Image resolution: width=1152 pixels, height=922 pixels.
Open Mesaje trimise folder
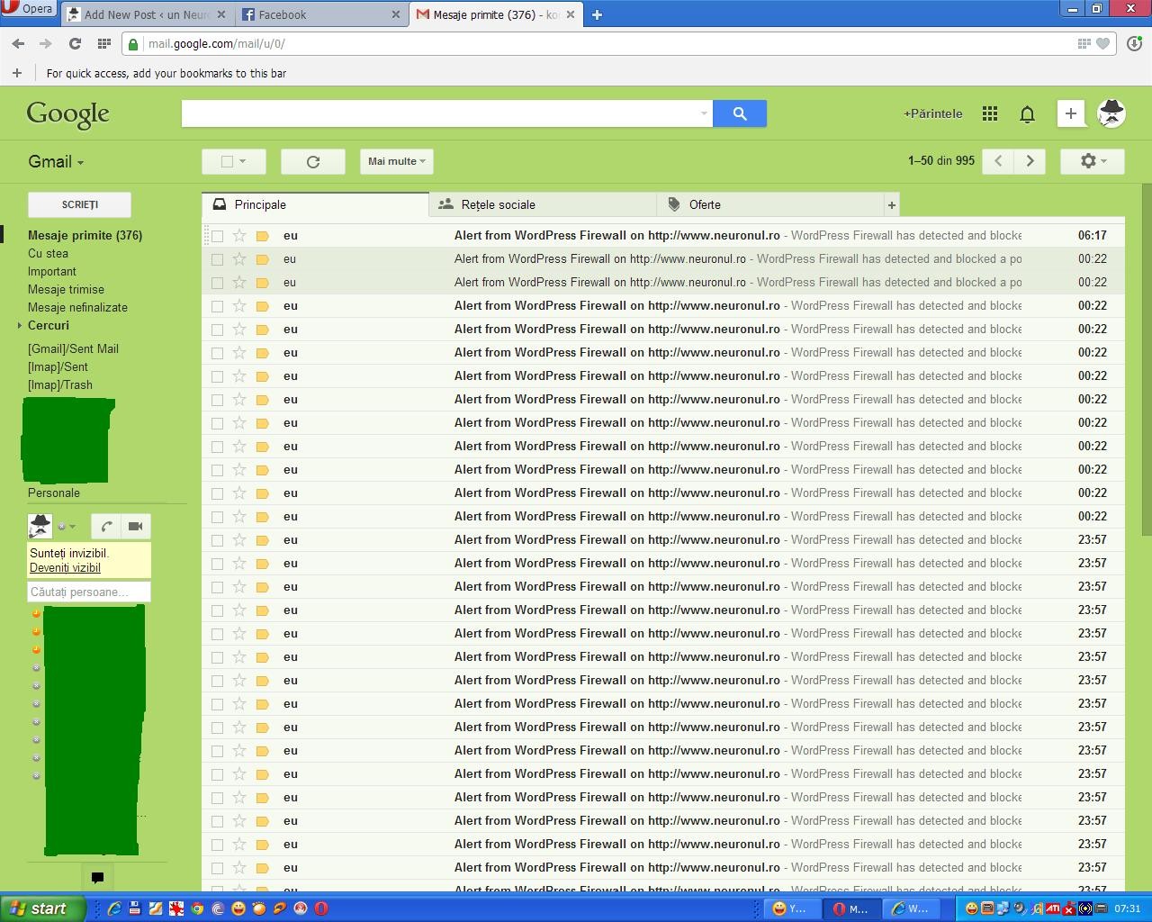point(66,289)
